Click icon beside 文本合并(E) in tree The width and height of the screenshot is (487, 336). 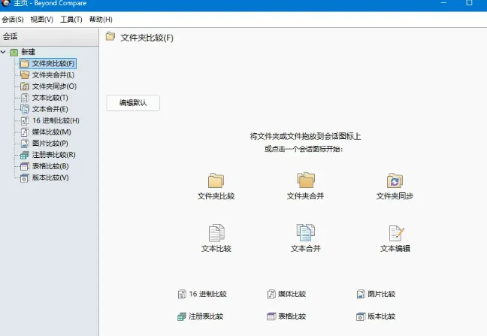pos(25,109)
